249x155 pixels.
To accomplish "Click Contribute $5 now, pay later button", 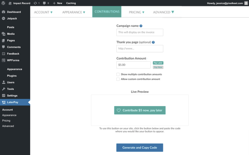I will click(x=140, y=110).
